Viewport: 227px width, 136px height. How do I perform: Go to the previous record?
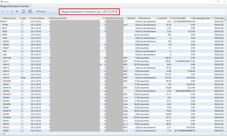click(x=7, y=11)
